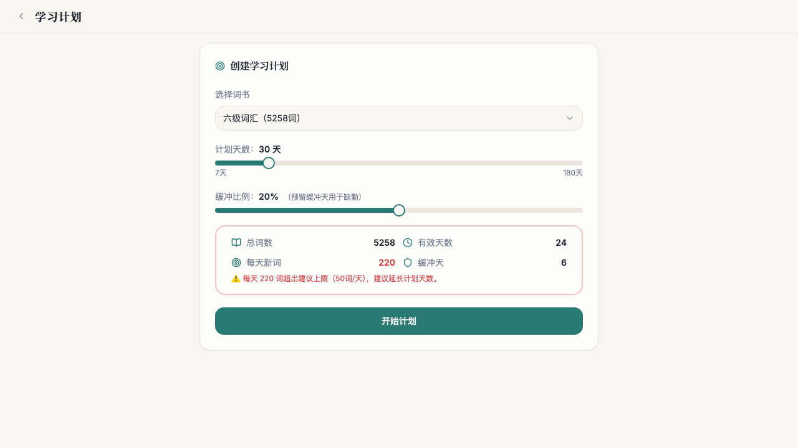Viewport: 798px width, 448px height.
Task: Click the 7天 label under the days slider
Action: [221, 172]
